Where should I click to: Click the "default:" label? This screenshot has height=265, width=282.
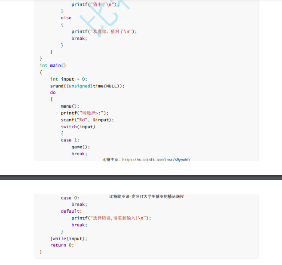[71, 211]
